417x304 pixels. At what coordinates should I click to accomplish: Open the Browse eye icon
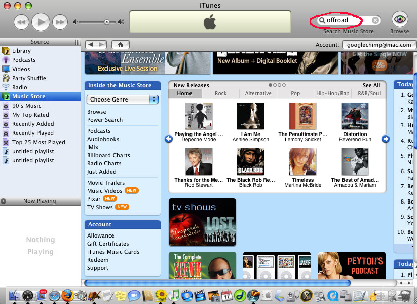coord(399,19)
